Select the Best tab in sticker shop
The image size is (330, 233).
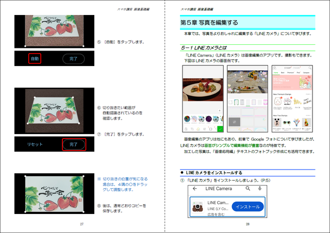coord(283,73)
